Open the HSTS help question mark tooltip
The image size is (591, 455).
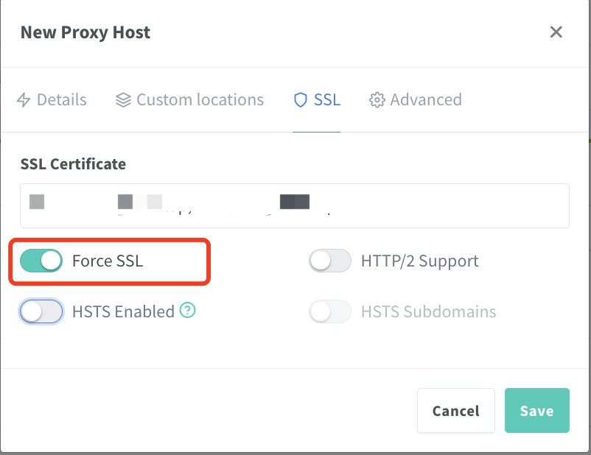(188, 311)
